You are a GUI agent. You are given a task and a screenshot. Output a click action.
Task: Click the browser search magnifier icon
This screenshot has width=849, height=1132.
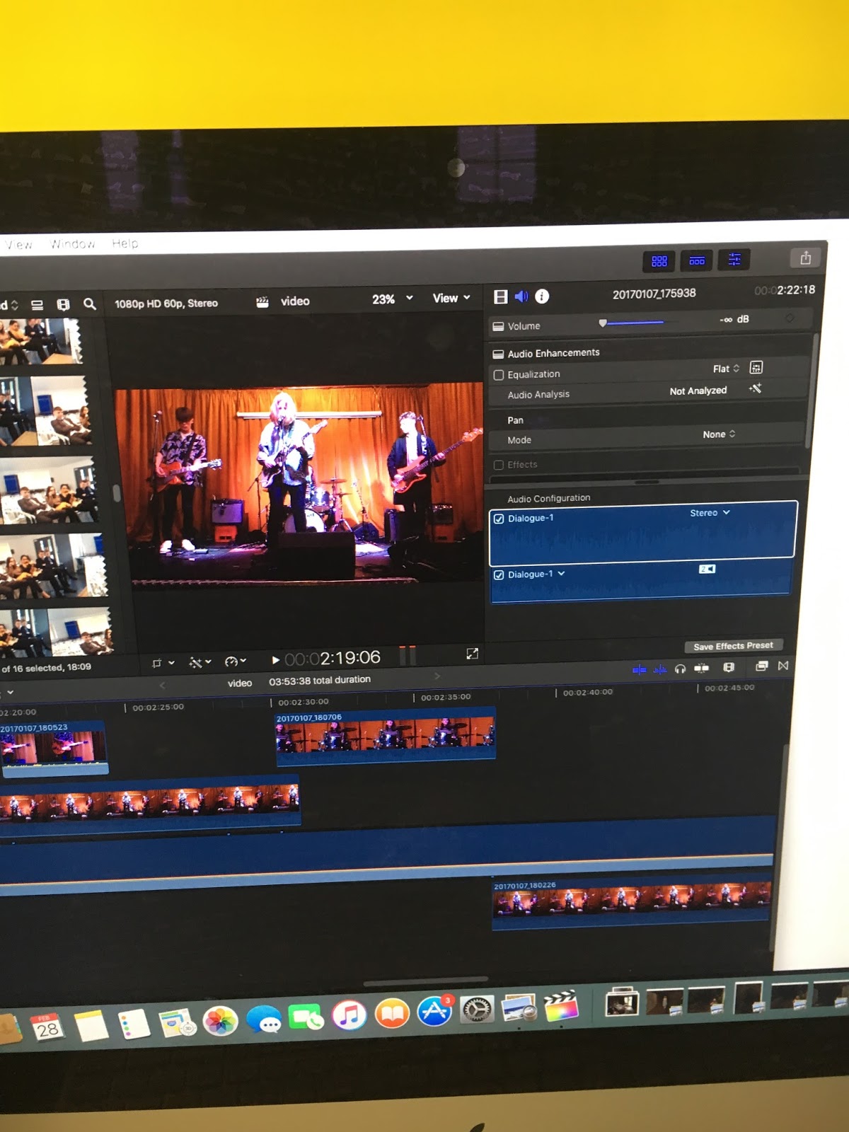(89, 304)
